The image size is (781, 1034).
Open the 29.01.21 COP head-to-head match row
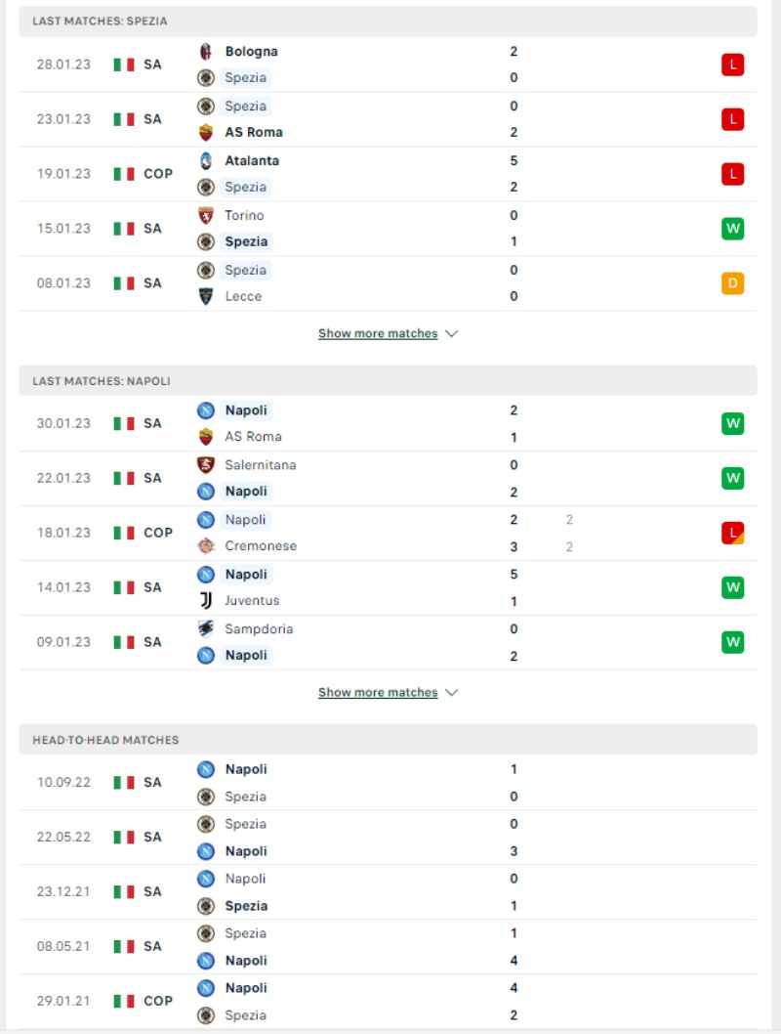[388, 1001]
